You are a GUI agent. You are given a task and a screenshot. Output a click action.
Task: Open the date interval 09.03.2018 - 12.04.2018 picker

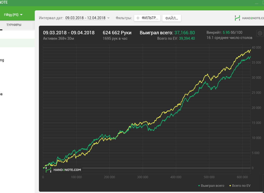(x=85, y=18)
